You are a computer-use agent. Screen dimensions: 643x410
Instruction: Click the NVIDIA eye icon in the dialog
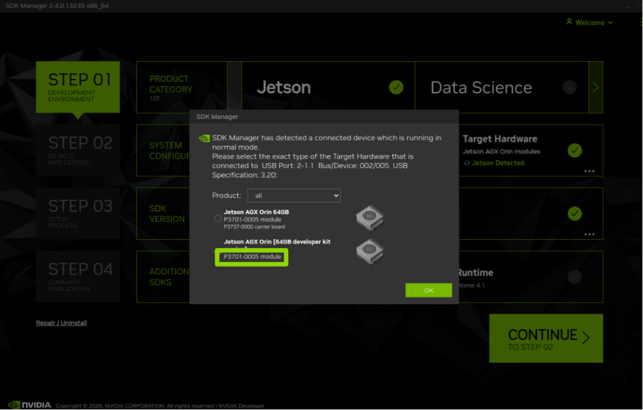pos(204,138)
